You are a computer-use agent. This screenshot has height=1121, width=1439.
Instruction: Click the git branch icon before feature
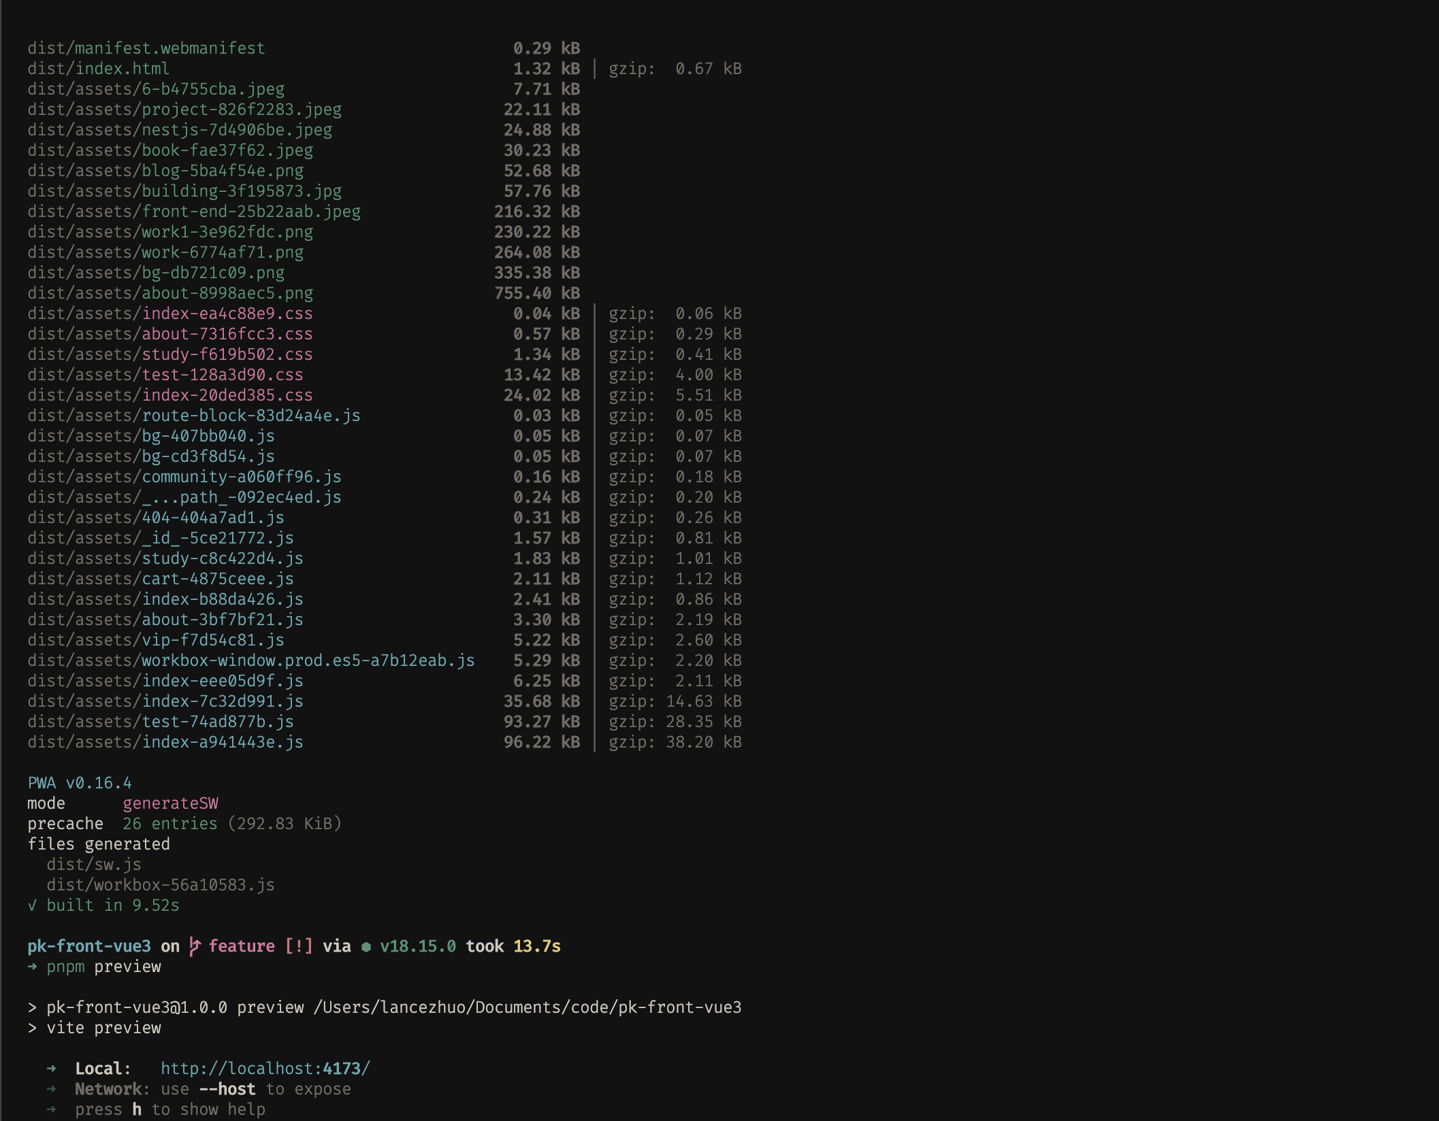[x=195, y=946]
